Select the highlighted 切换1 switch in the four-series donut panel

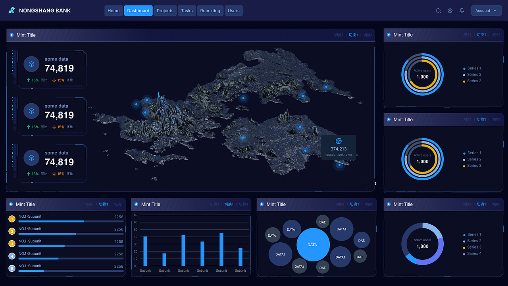click(481, 204)
